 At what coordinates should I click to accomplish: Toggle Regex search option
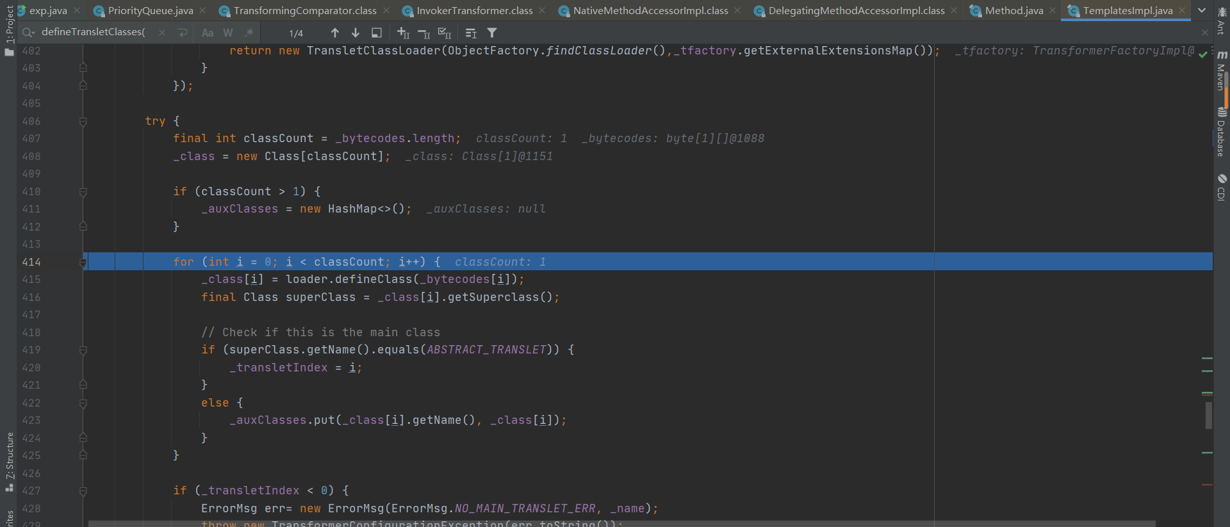(249, 33)
